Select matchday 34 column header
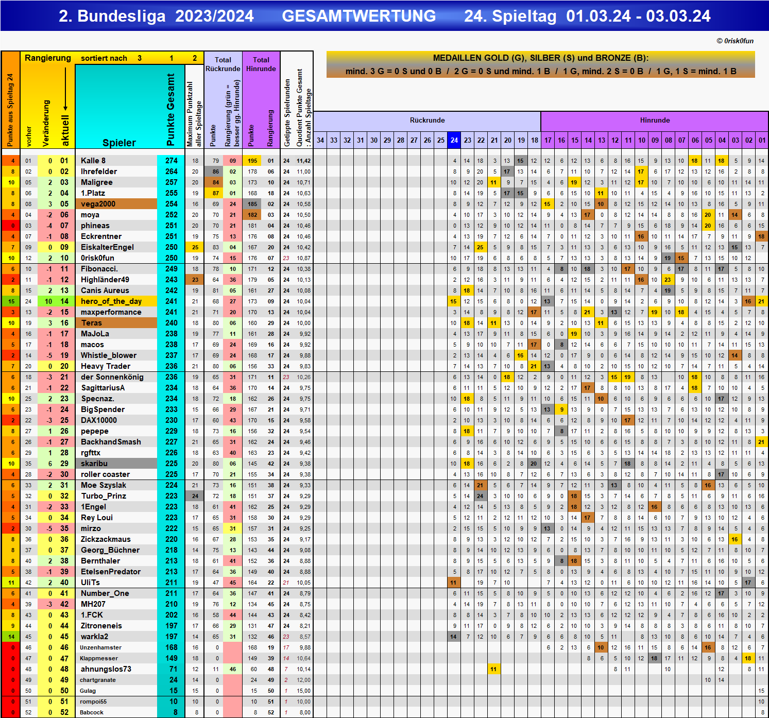 pos(320,140)
